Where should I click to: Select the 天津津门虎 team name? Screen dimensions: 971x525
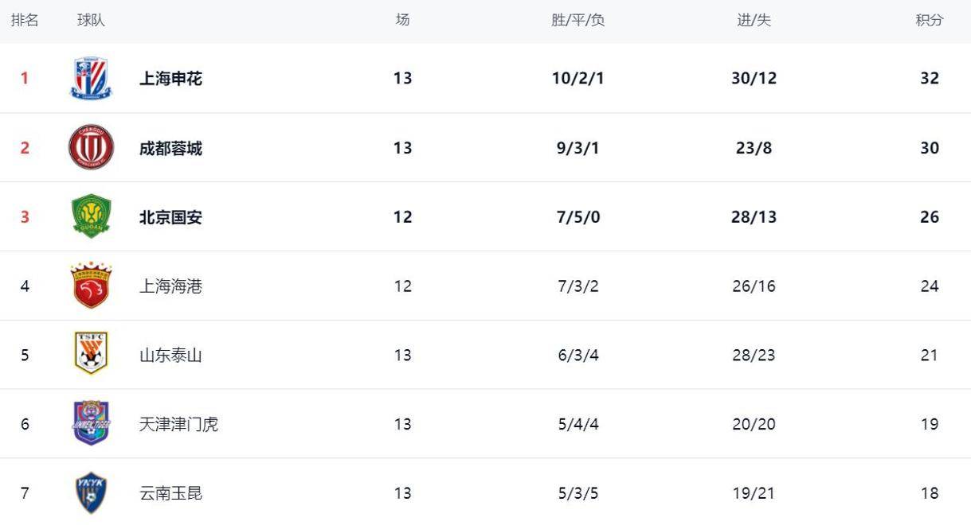(178, 424)
